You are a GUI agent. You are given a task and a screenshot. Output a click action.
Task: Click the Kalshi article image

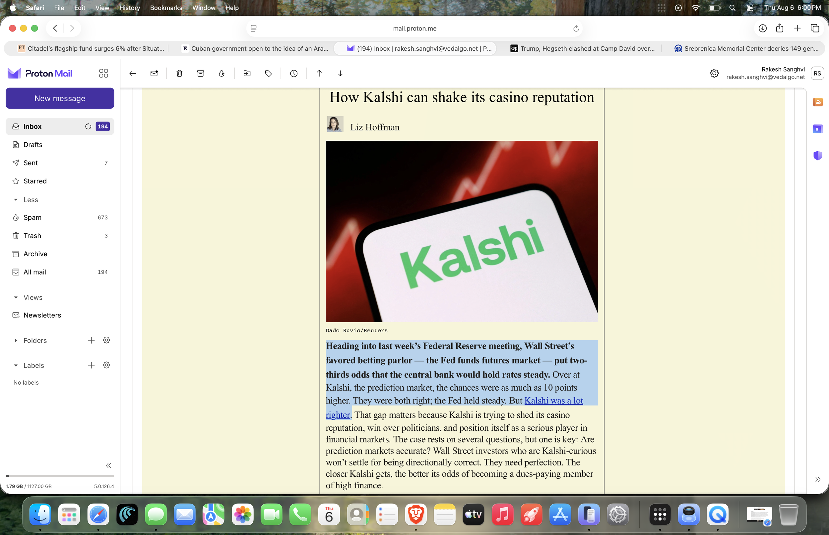(462, 231)
